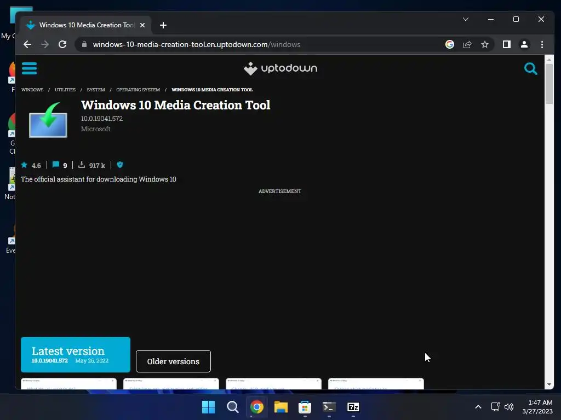This screenshot has width=561, height=420.
Task: Open the Uptodown hamburger menu
Action: (29, 68)
